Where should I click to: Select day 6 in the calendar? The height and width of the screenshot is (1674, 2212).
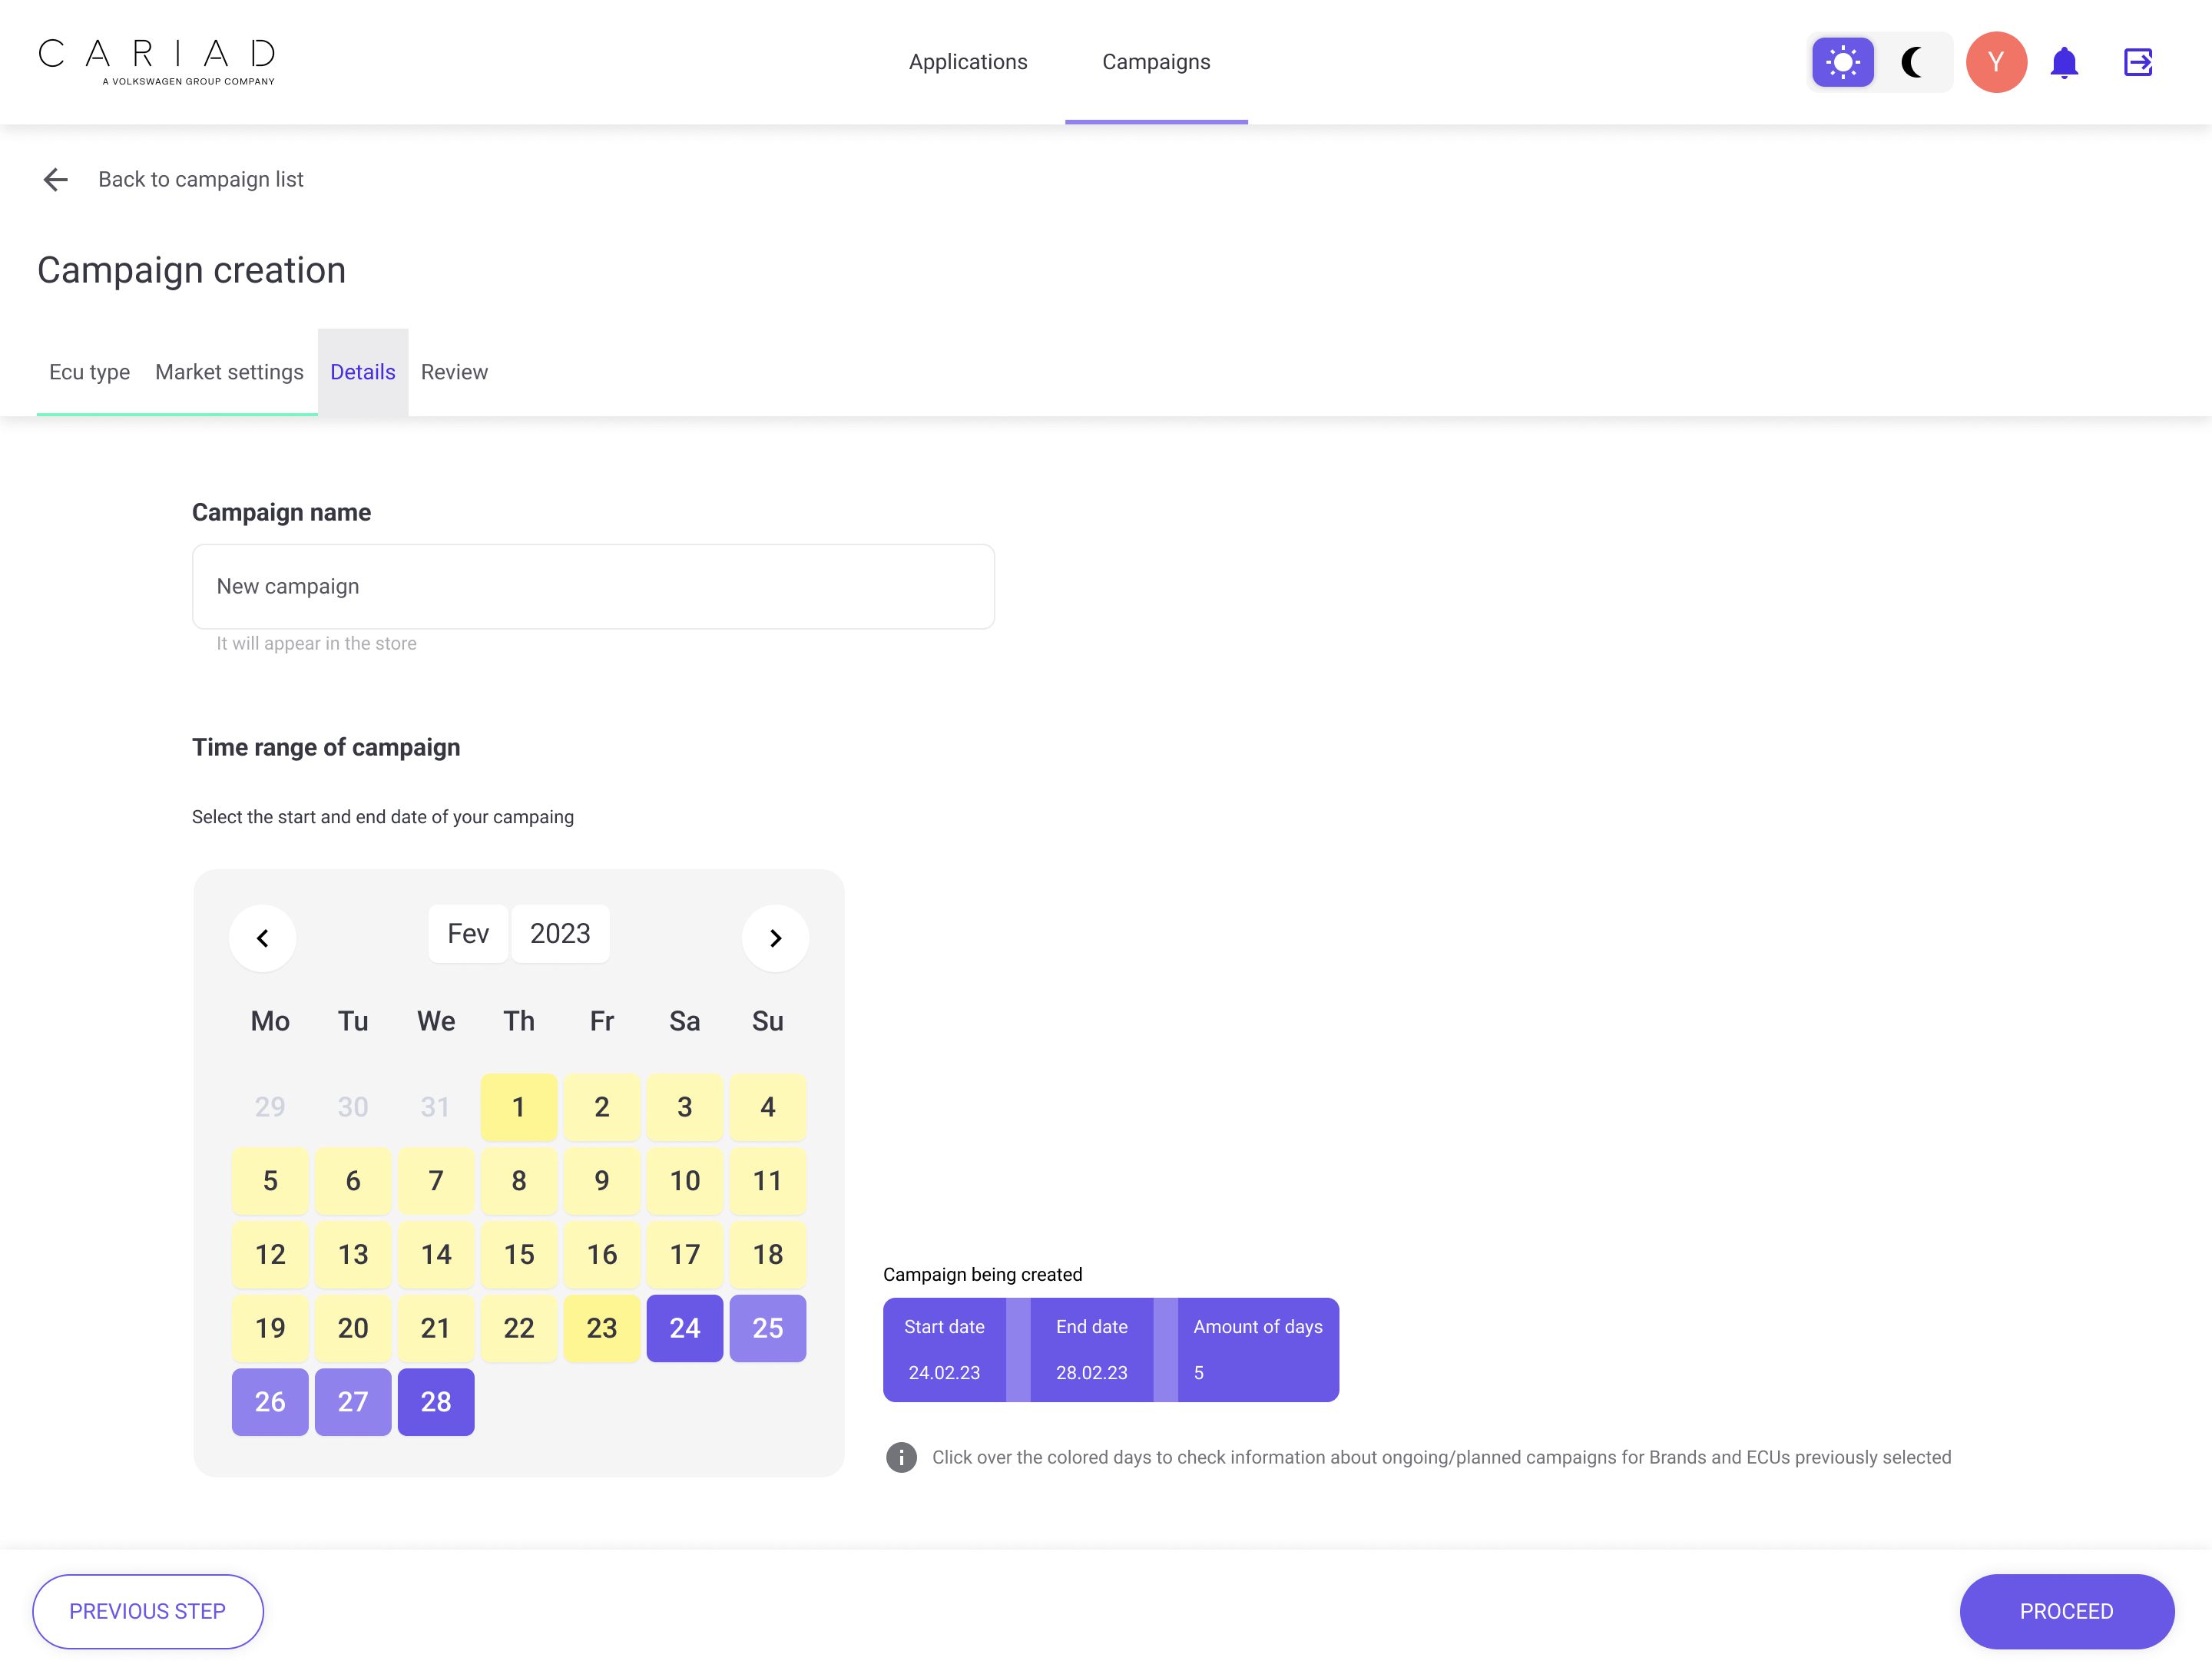tap(353, 1181)
